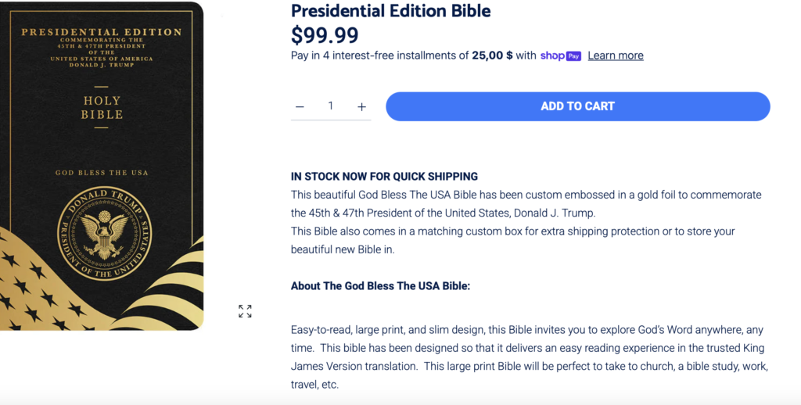Increase quantity with the plus icon
The width and height of the screenshot is (801, 405).
pyautogui.click(x=361, y=106)
